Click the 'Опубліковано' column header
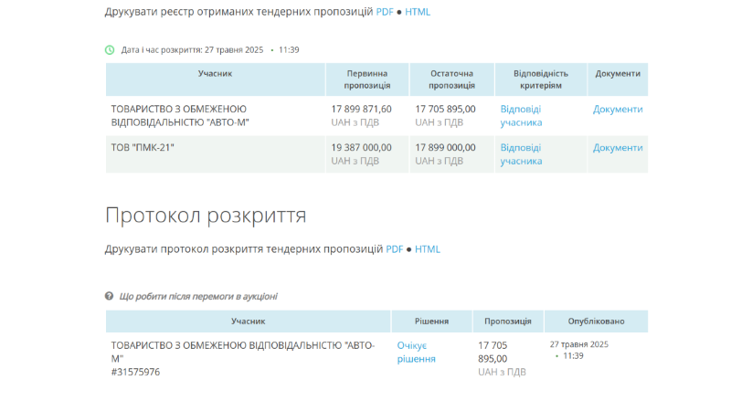 596,321
